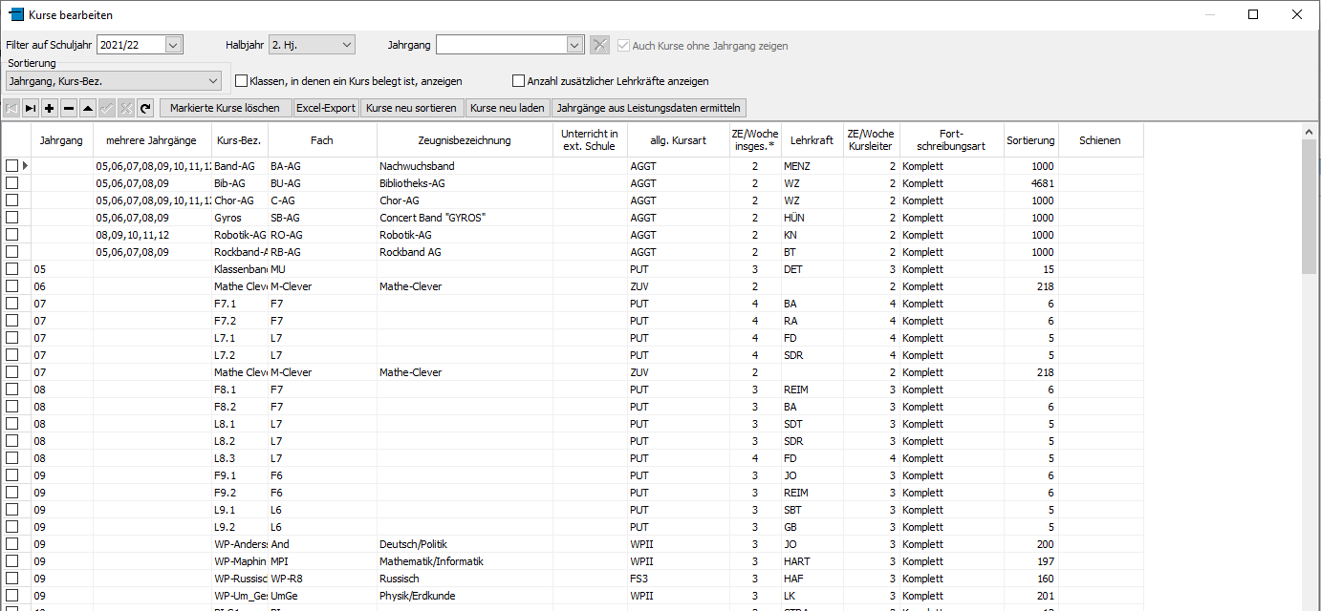Clear the Jahrgang filter X icon
Image resolution: width=1321 pixels, height=611 pixels.
(599, 45)
